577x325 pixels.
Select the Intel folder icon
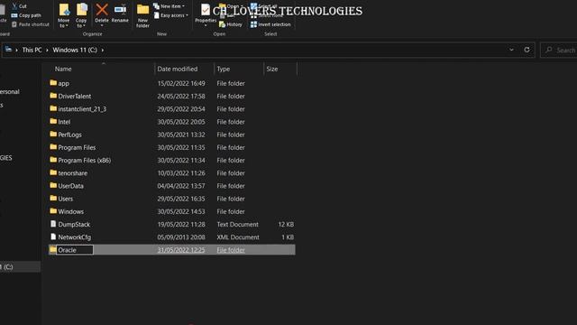pyautogui.click(x=53, y=121)
